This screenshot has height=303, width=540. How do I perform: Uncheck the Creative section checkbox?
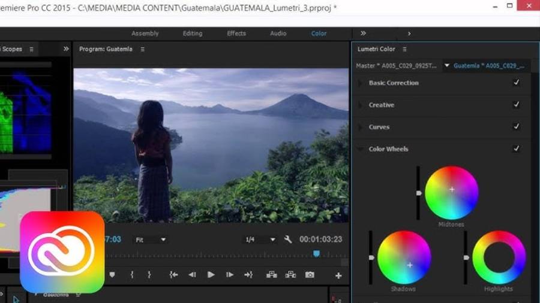pyautogui.click(x=516, y=105)
